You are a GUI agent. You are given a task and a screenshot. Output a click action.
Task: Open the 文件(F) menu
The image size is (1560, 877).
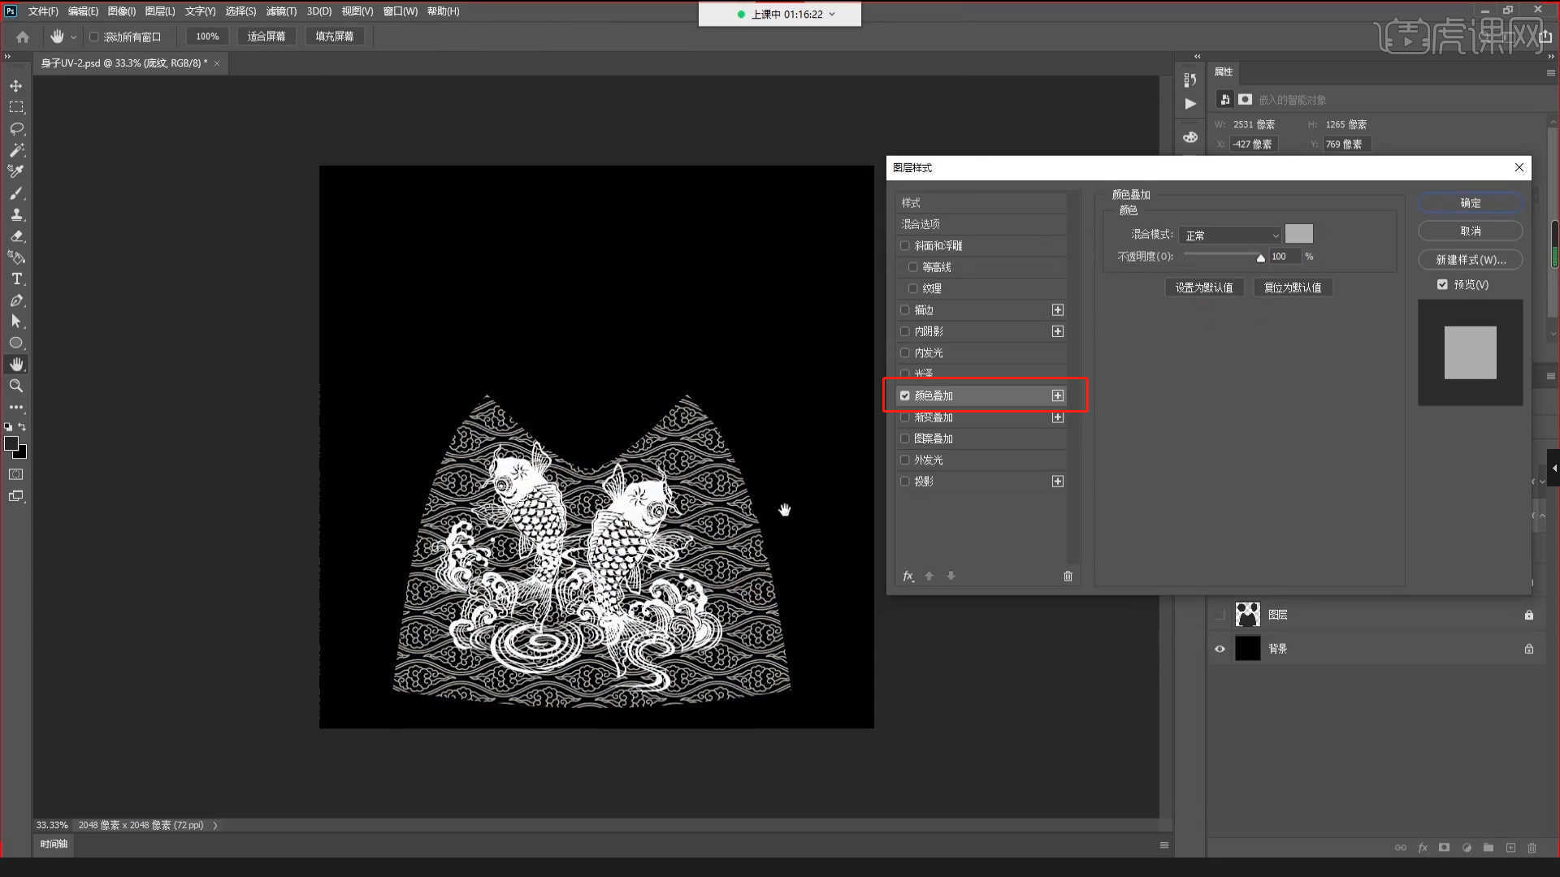(x=43, y=11)
